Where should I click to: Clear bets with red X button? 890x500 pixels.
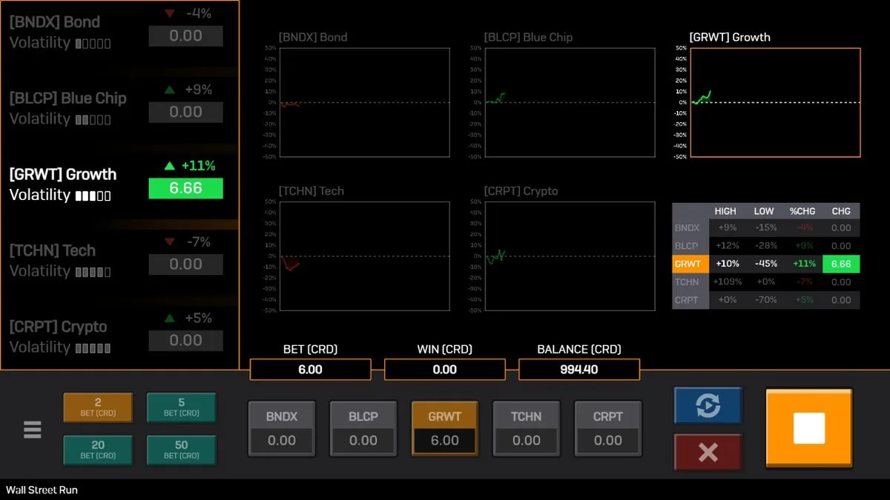(708, 453)
